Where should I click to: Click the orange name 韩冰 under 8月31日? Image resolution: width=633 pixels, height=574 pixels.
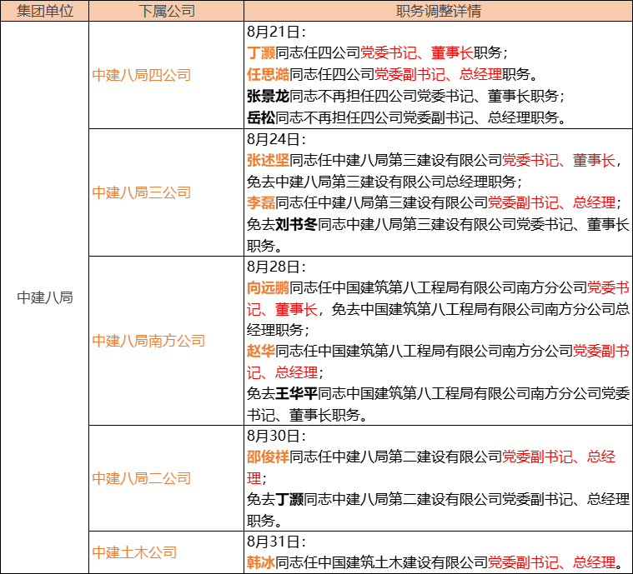click(261, 562)
